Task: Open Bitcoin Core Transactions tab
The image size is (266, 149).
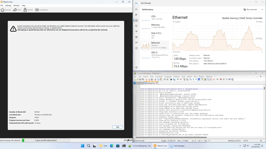Action: click(x=42, y=10)
